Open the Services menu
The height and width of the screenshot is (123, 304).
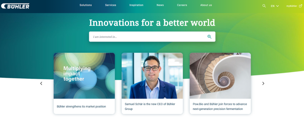[110, 5]
